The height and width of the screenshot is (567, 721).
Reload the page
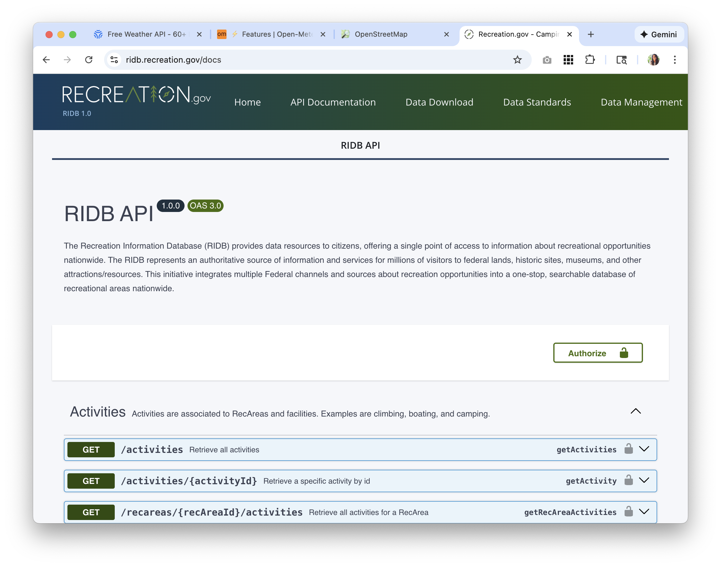[89, 60]
